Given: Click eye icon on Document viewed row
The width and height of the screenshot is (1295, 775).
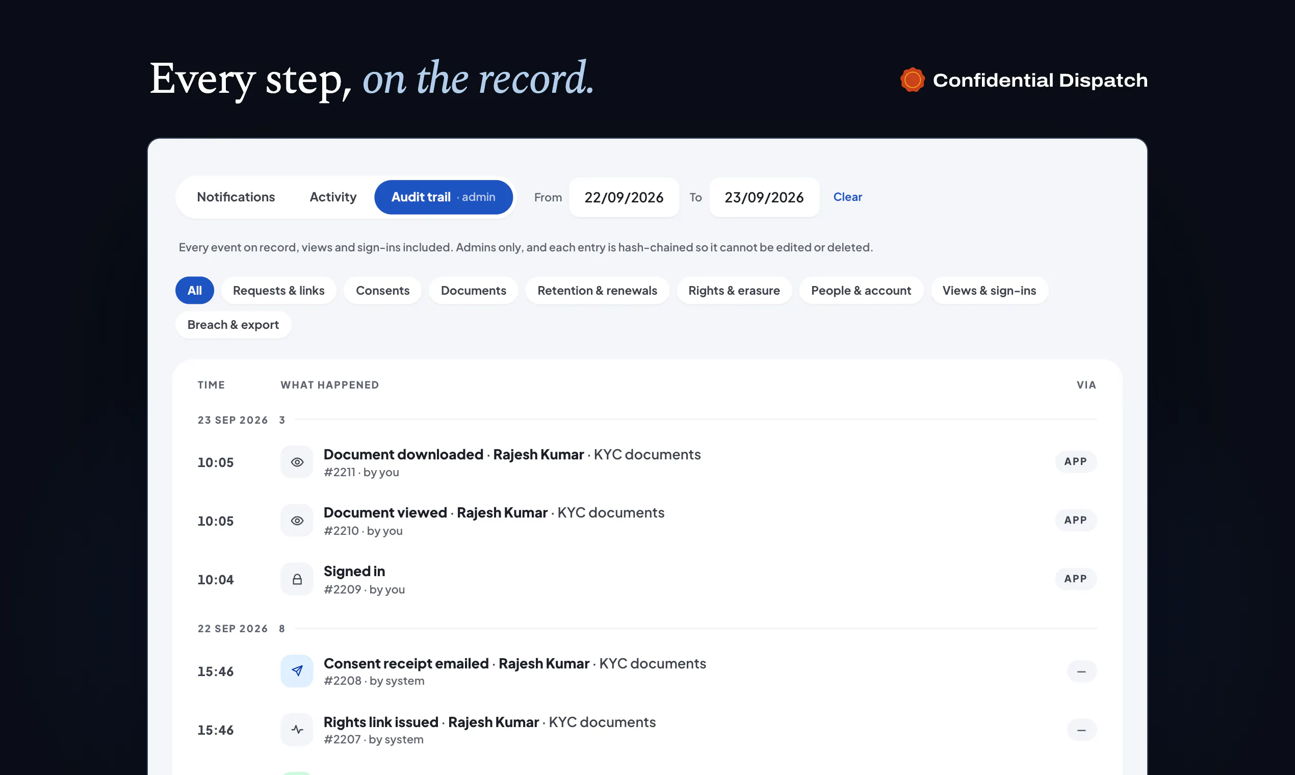Looking at the screenshot, I should point(297,520).
